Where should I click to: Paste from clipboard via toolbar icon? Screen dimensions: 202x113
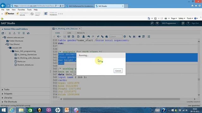pyautogui.click(x=107, y=37)
